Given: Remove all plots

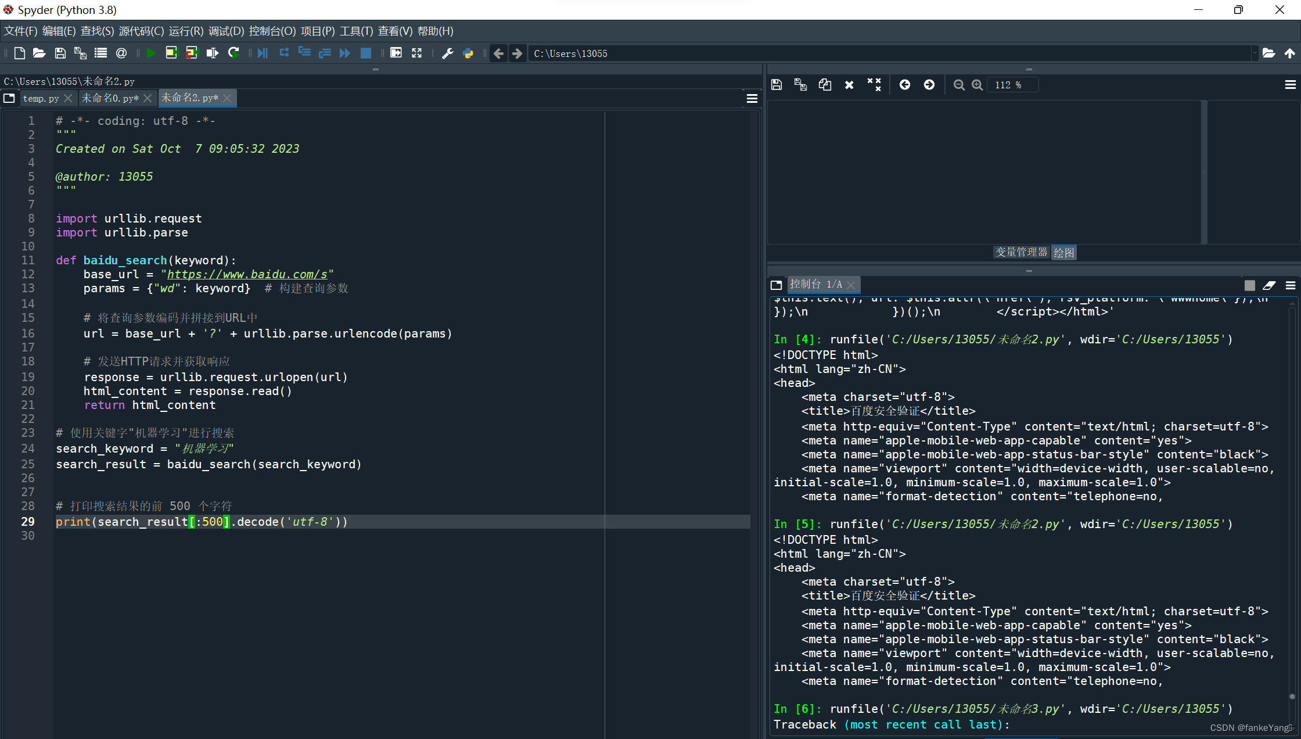Looking at the screenshot, I should click(x=874, y=85).
